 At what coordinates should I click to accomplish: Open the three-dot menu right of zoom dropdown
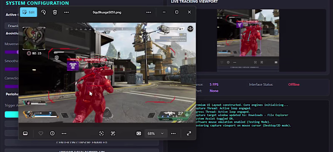pos(173,134)
